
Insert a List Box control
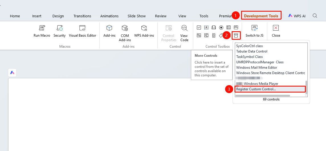coord(229,27)
